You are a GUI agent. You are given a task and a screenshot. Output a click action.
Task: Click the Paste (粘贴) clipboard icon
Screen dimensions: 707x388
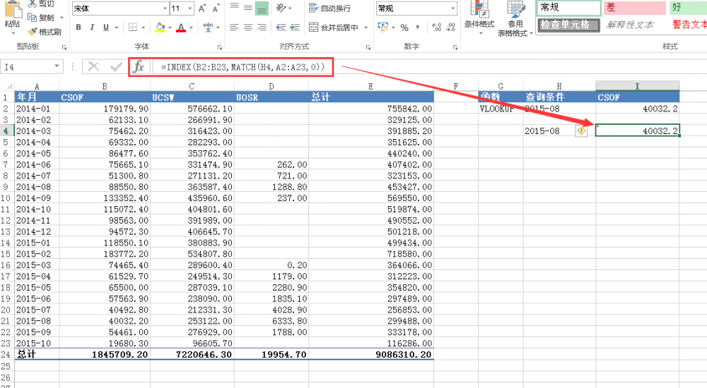13,8
